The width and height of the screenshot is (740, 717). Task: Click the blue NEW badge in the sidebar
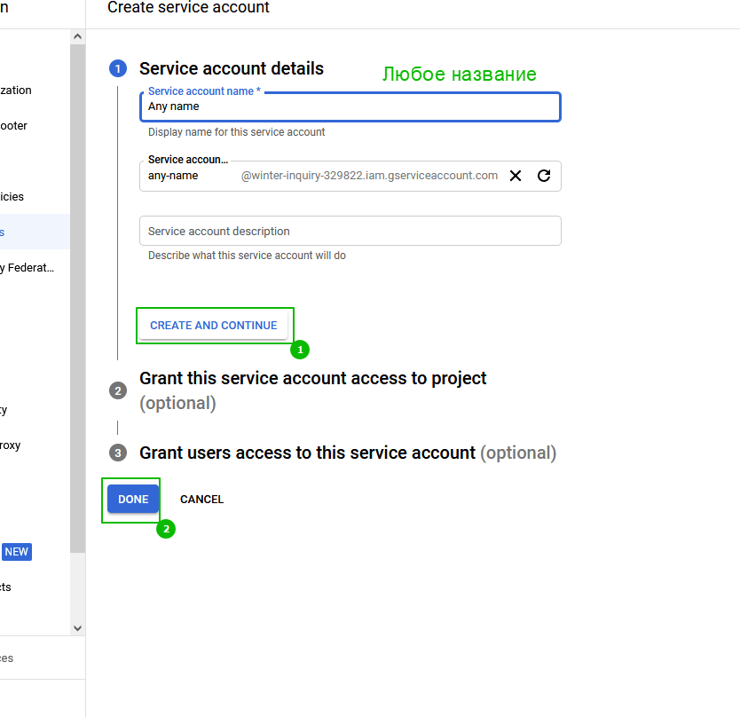click(x=16, y=552)
